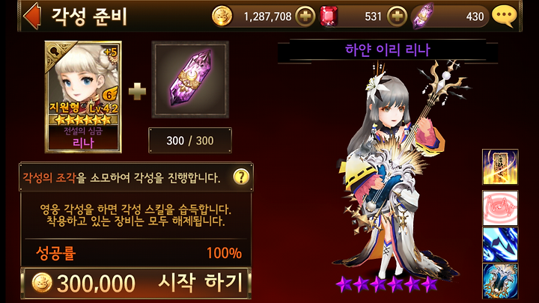Tap the purple crystal shard currency icon
The width and height of the screenshot is (539, 303).
pos(422,16)
